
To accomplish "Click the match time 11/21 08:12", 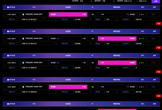I will pyautogui.click(x=12, y=63).
